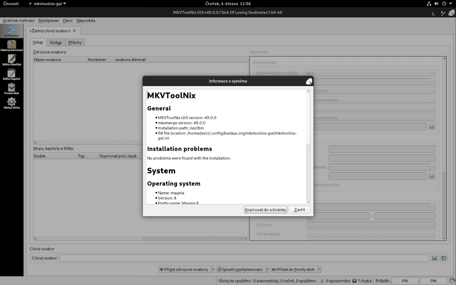This screenshot has width=456, height=285.
Task: Click the folder browse icon next to Cílový soubor
Action: (x=434, y=258)
